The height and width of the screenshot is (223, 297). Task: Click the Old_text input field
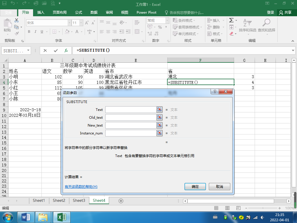click(131, 117)
